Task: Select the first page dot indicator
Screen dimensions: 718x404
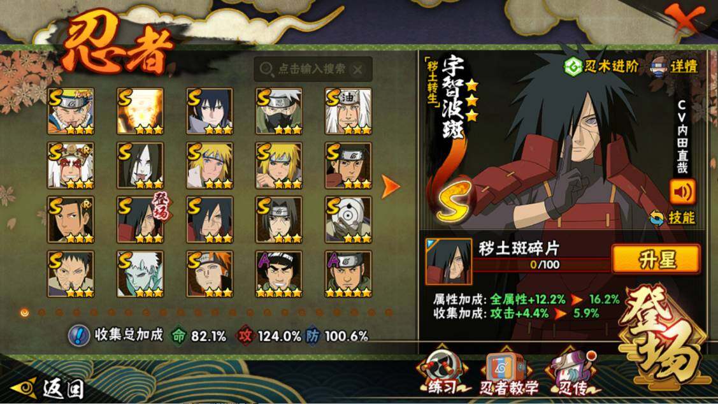Action: [25, 312]
